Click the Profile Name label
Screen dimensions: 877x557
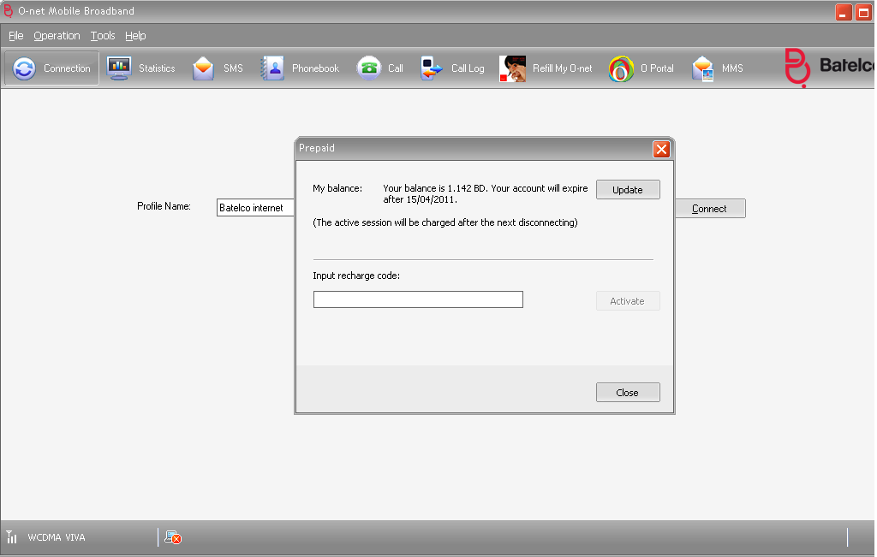[x=164, y=206]
